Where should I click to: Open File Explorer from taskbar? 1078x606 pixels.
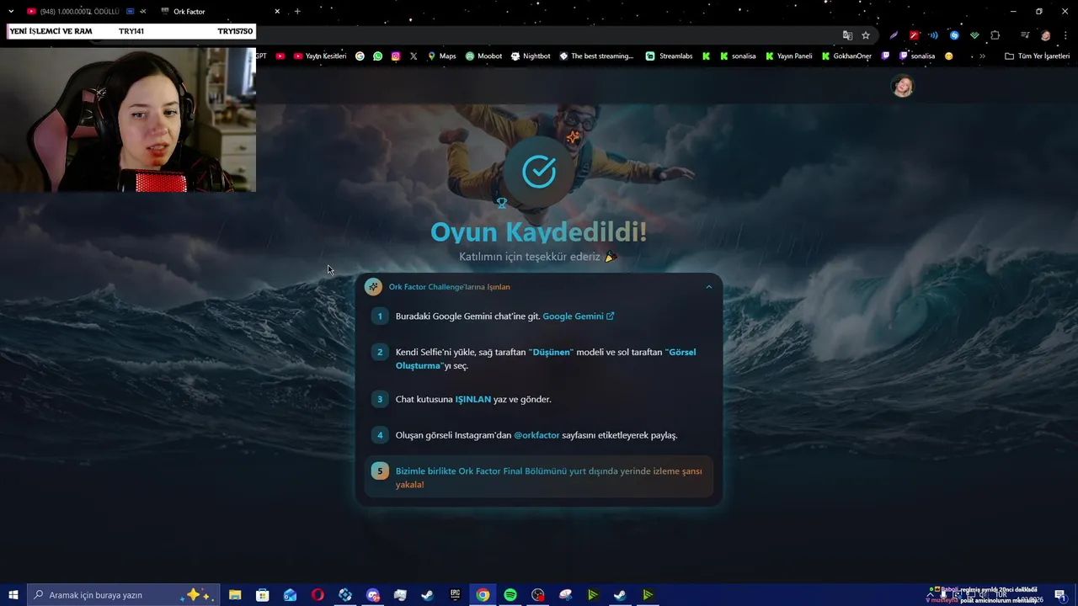235,595
